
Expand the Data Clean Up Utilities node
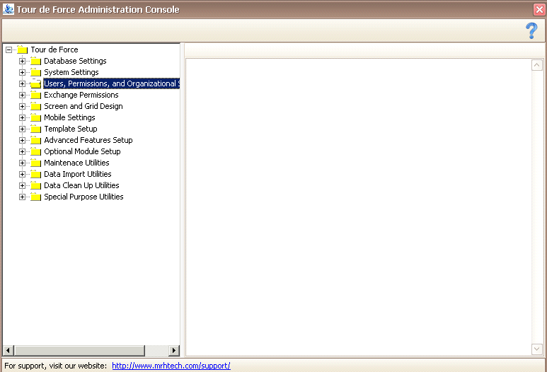click(22, 185)
